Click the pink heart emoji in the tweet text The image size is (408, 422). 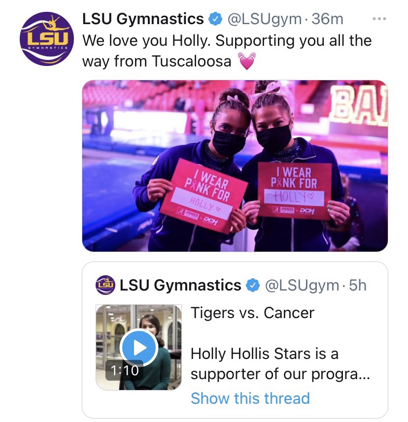coord(247,62)
